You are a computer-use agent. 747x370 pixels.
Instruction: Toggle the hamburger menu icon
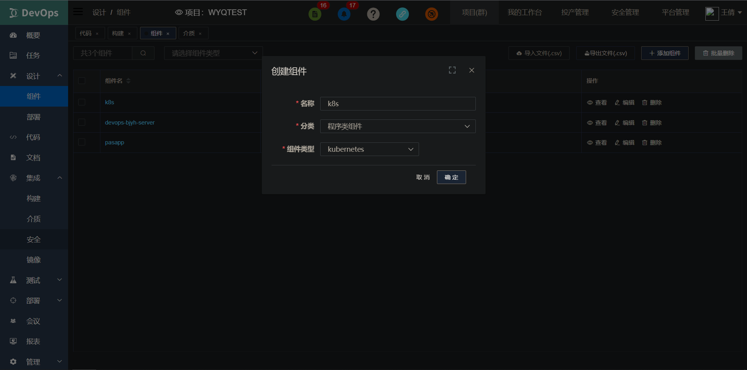pos(78,12)
